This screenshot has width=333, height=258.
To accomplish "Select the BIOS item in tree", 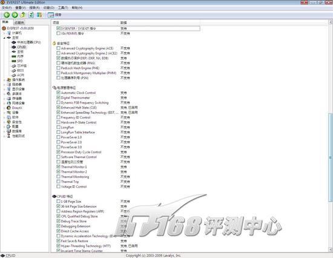I will [x=21, y=70].
